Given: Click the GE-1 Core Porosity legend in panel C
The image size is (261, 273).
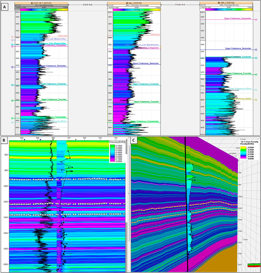Looking at the screenshot, I should pos(249,151).
